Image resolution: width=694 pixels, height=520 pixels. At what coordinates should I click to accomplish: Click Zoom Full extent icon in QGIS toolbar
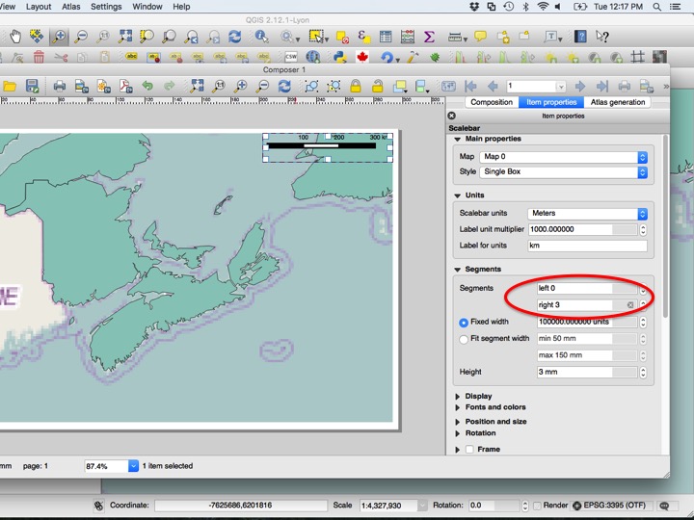[x=124, y=37]
